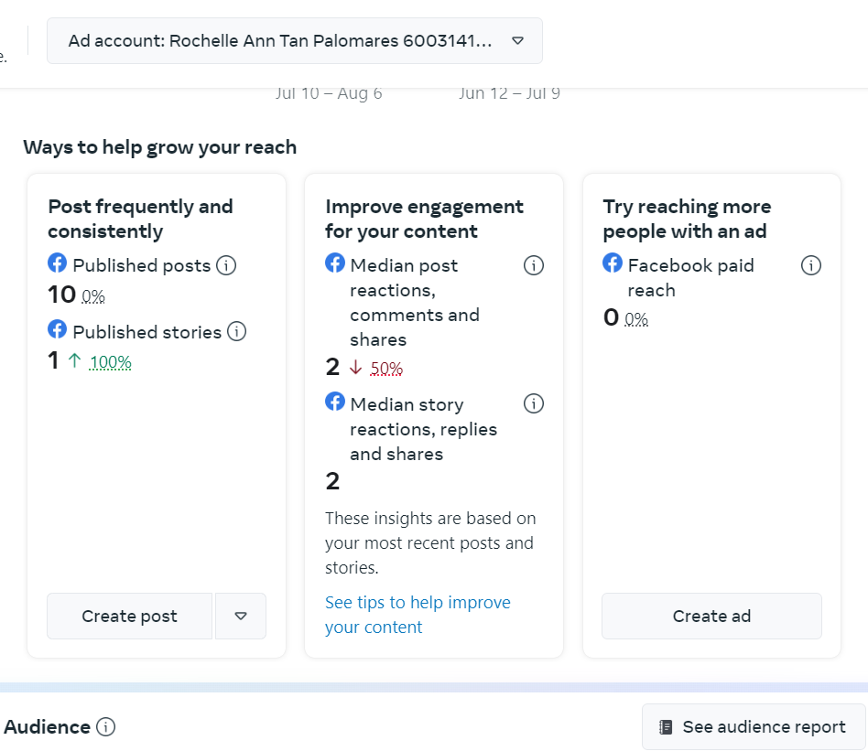Image resolution: width=868 pixels, height=751 pixels.
Task: Click info icon beside Published stories
Action: (x=236, y=332)
